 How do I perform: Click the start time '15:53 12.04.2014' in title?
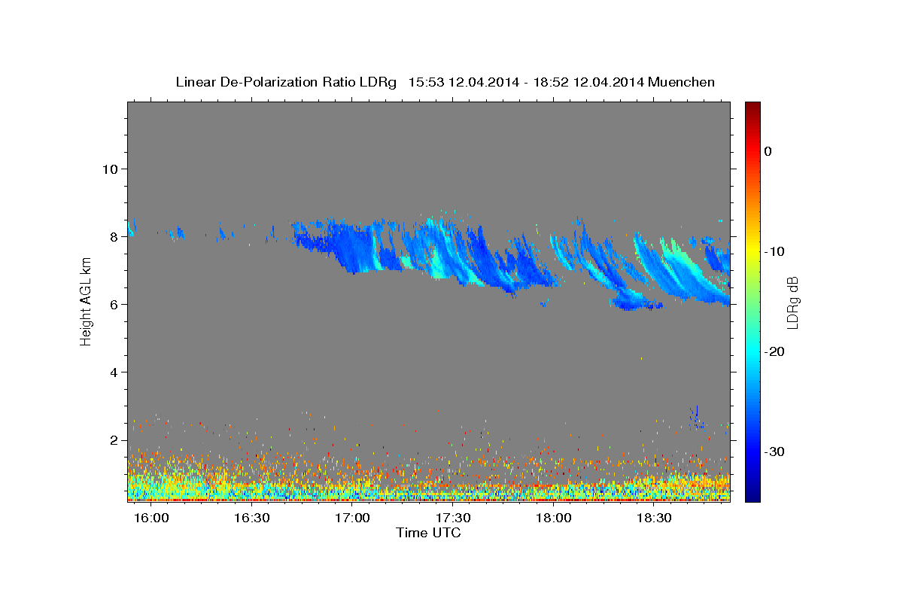pos(463,82)
